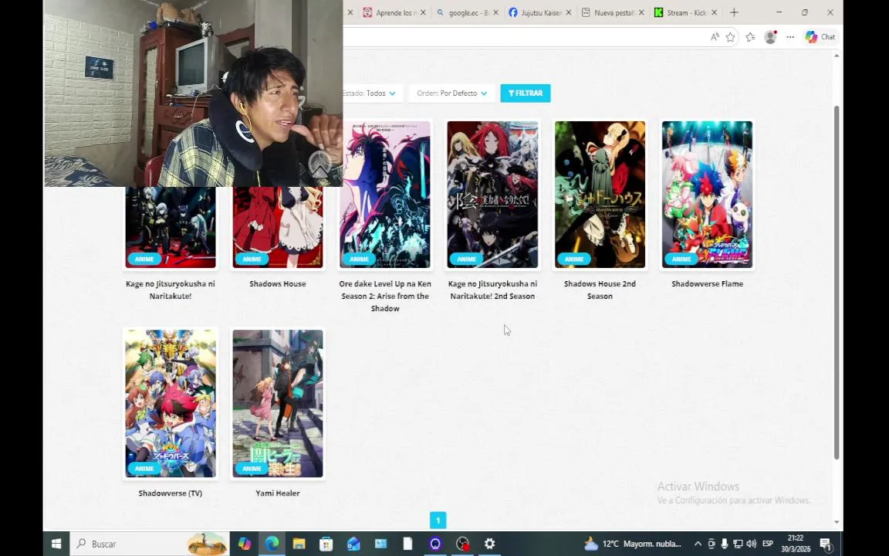889x556 pixels.
Task: Open the notification center icon
Action: click(x=826, y=544)
